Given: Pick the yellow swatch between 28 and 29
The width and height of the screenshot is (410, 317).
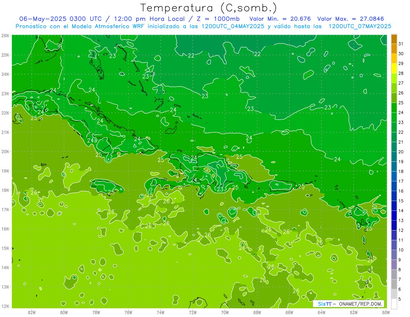Looking at the screenshot, I should pyautogui.click(x=394, y=68).
